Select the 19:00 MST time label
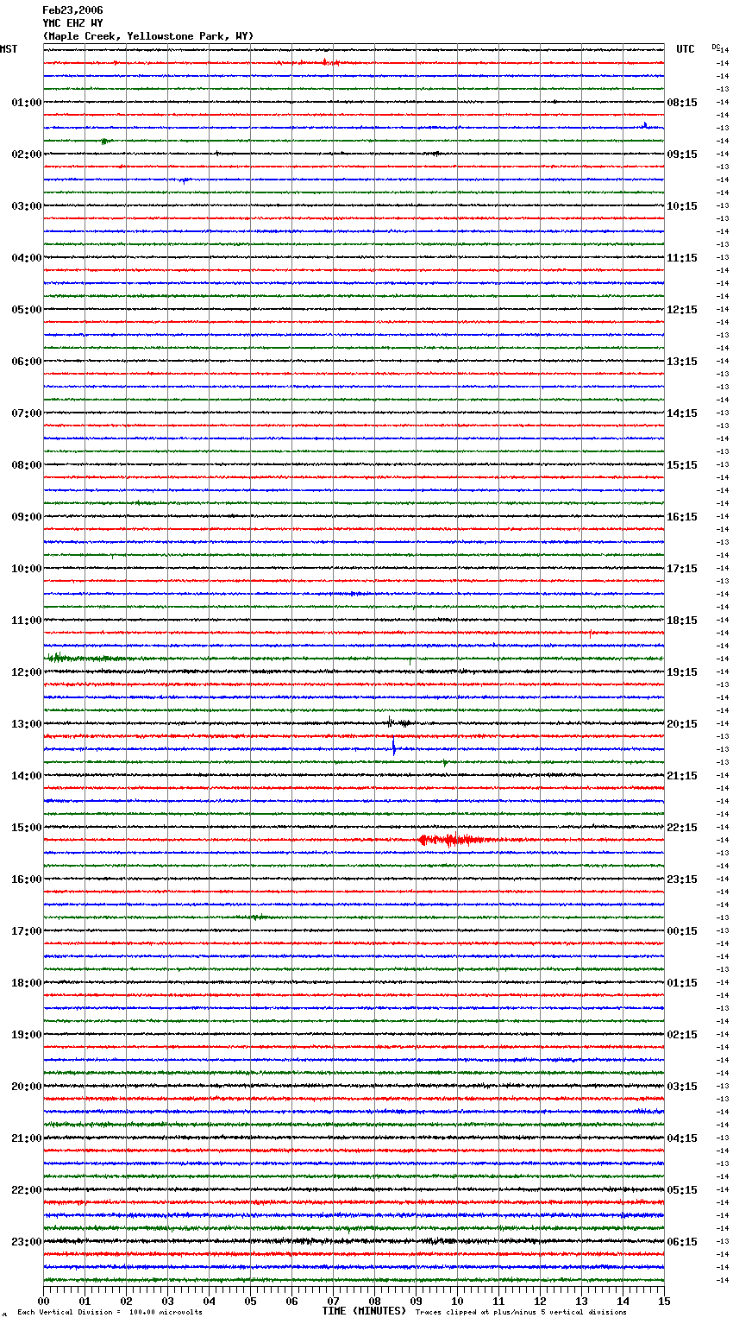This screenshot has width=733, height=1324. coord(27,1035)
